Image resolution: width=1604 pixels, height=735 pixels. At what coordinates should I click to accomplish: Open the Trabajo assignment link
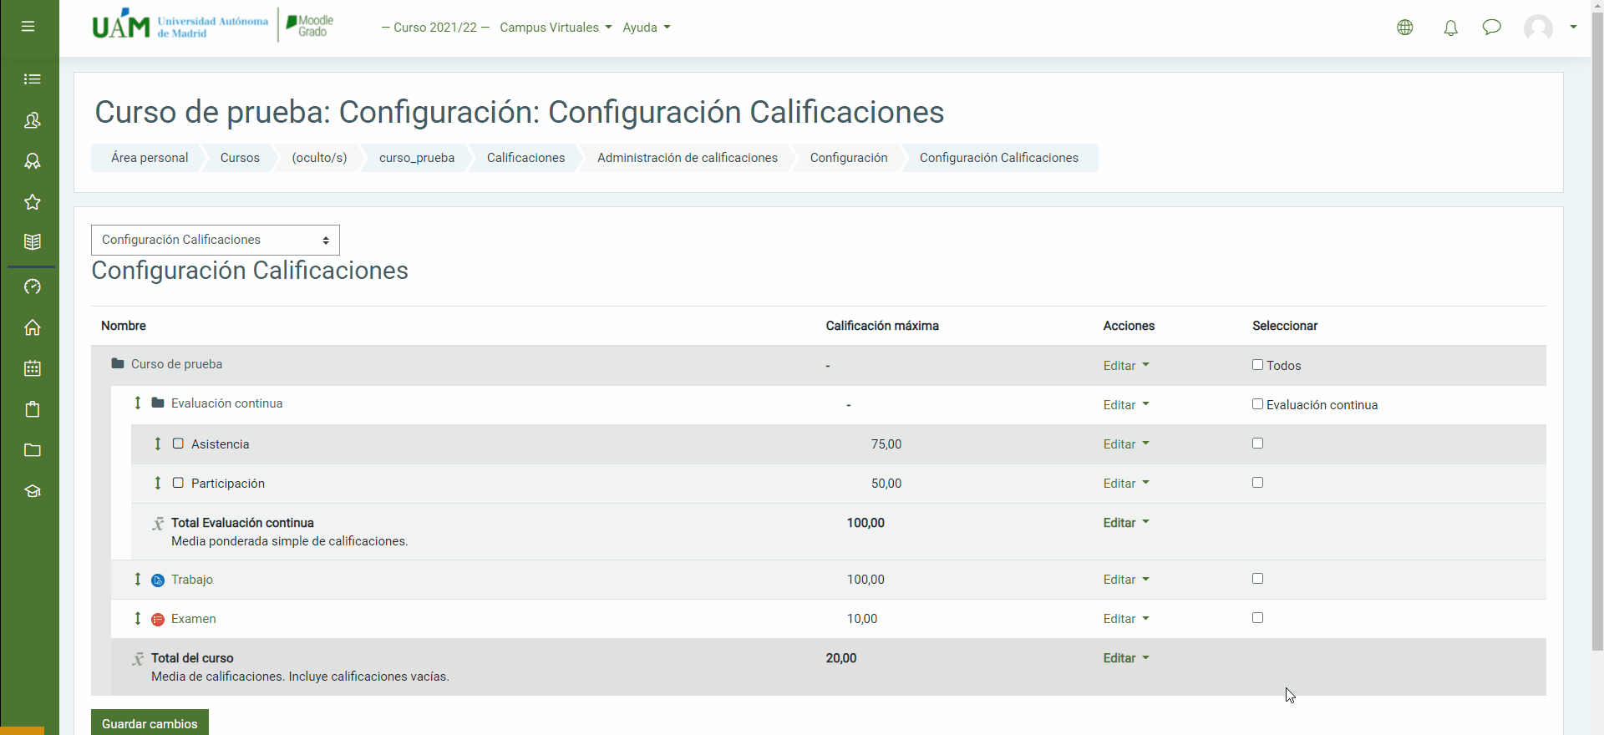pos(192,580)
